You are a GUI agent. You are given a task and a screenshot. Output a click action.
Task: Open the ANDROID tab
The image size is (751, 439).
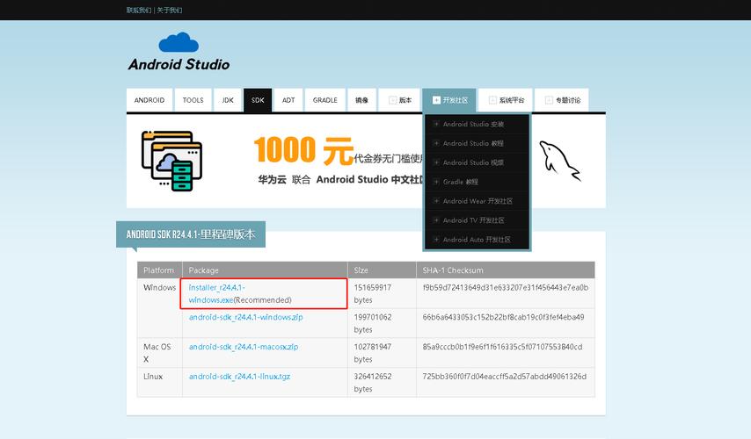(x=149, y=100)
